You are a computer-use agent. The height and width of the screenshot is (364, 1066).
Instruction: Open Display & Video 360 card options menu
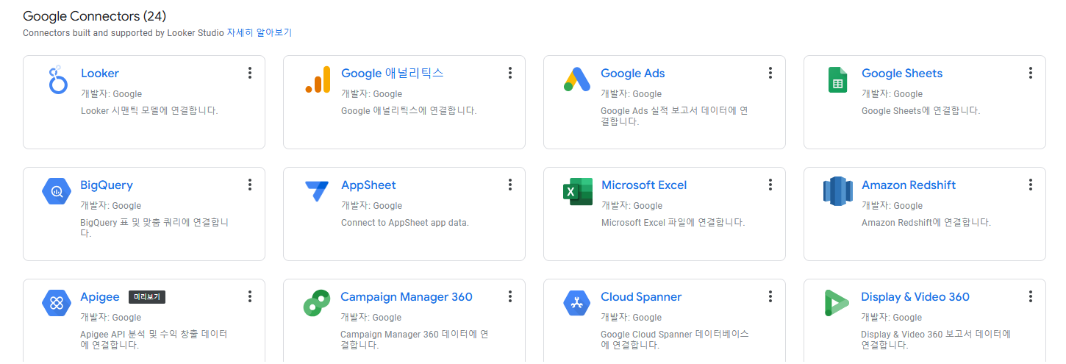pos(1031,296)
